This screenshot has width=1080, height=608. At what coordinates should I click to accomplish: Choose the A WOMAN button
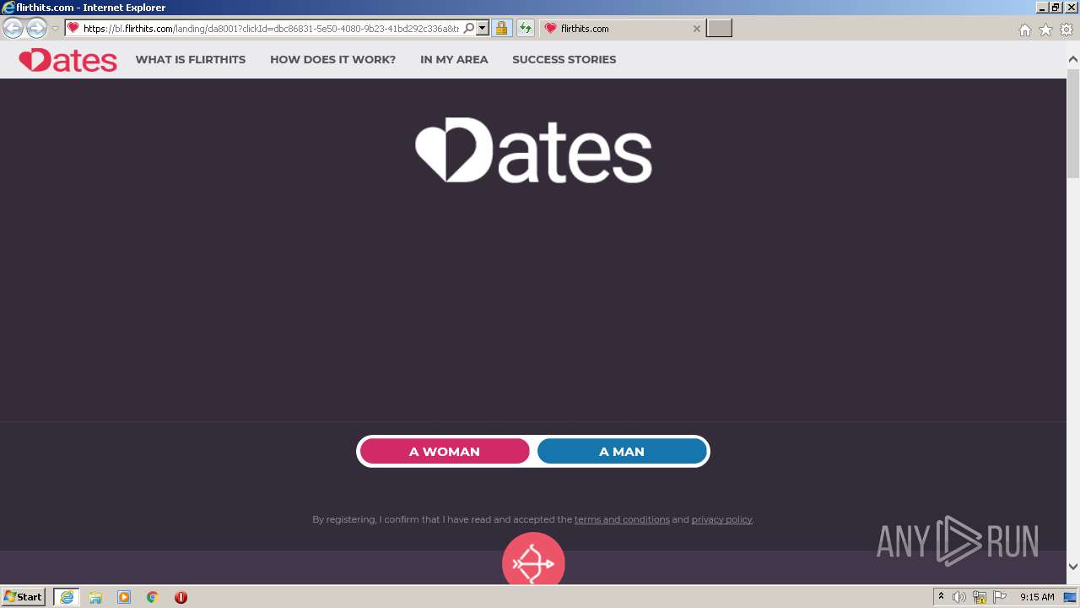(x=445, y=452)
